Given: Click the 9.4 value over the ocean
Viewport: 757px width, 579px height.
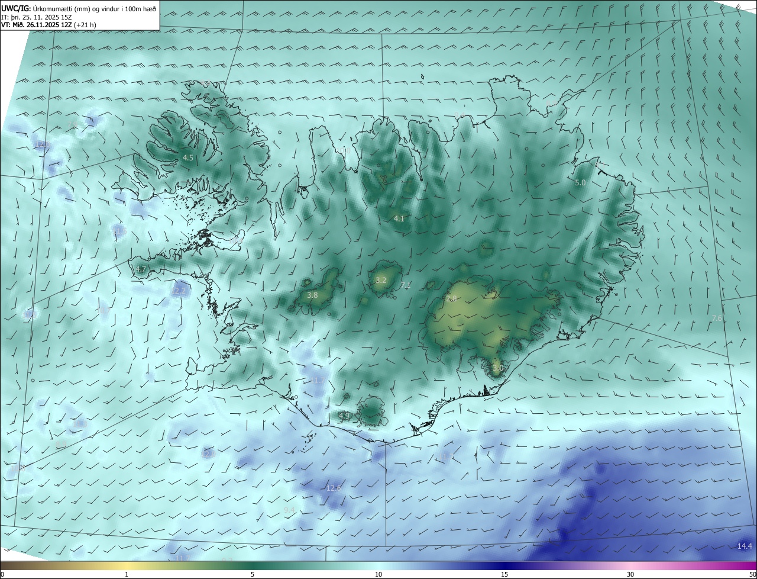Looking at the screenshot, I should click(289, 510).
